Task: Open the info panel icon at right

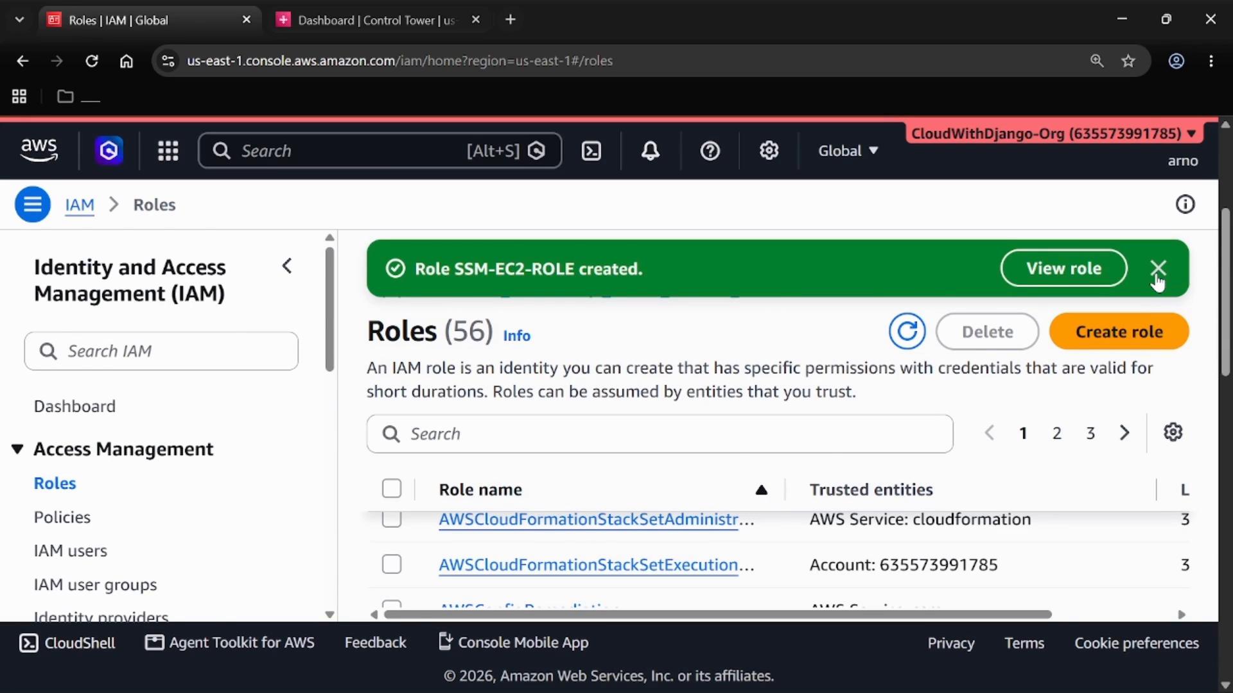Action: coord(1185,205)
